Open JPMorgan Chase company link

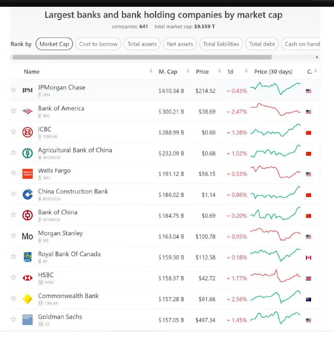pyautogui.click(x=62, y=87)
